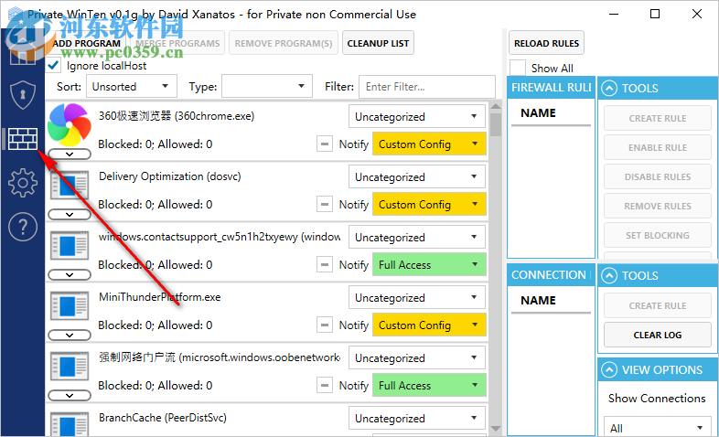719x437 pixels.
Task: Select text 'Delivery Optimization (dosvc)'
Action: click(x=169, y=176)
